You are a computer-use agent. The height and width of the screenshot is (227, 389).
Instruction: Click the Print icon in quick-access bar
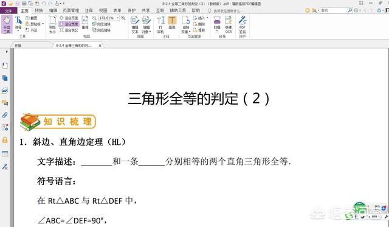(x=24, y=4)
